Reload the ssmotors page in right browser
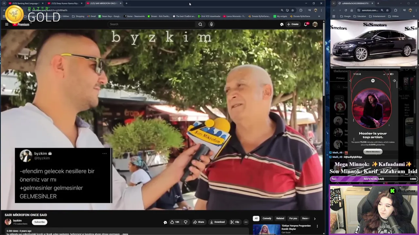The width and height of the screenshot is (419, 235). [x=346, y=10]
